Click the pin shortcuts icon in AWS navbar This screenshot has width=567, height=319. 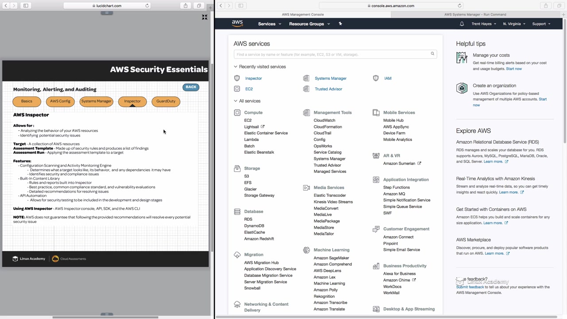[x=340, y=24]
